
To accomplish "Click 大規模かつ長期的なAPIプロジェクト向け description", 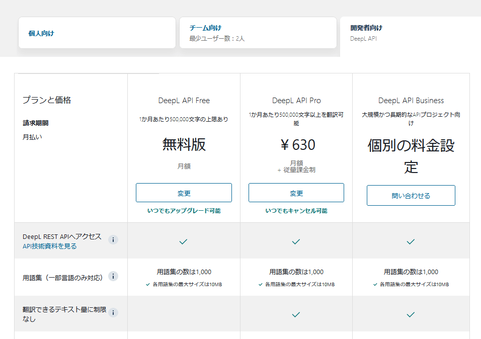I will 411,119.
